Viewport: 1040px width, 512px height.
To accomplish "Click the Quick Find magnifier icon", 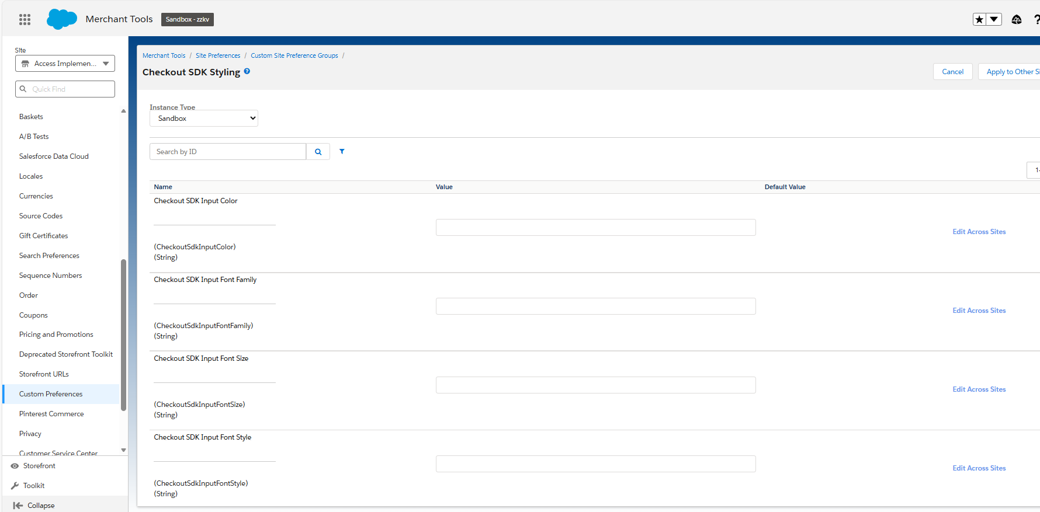I will 23,89.
